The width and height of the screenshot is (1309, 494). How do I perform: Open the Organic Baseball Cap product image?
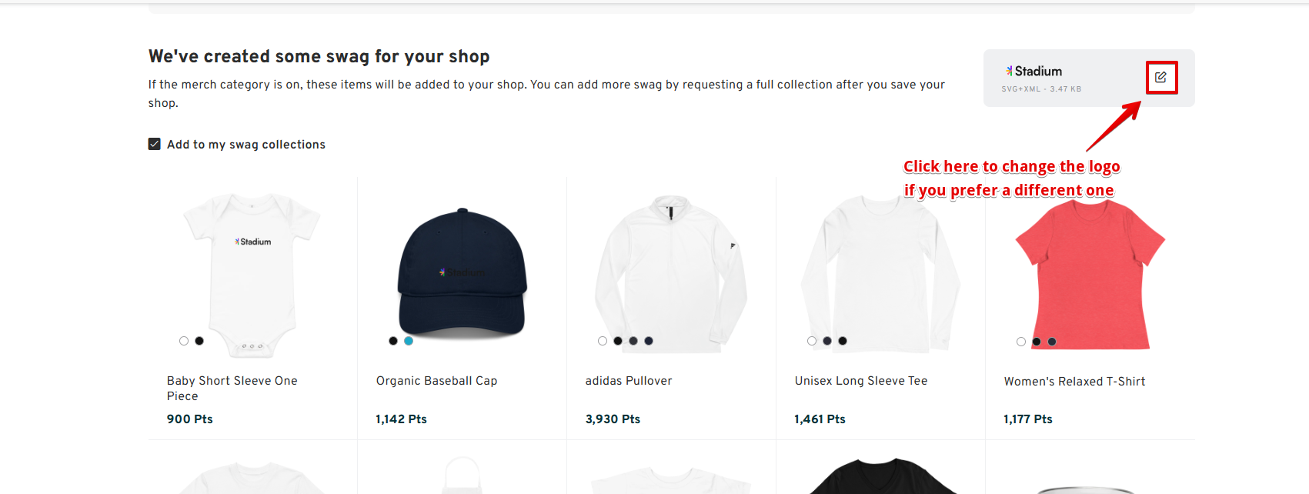pos(462,273)
